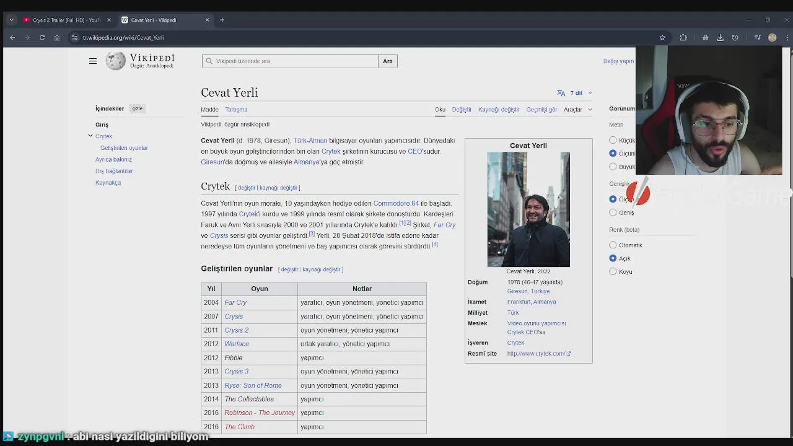
Task: Jump to Kaynakça in contents
Action: 108,183
